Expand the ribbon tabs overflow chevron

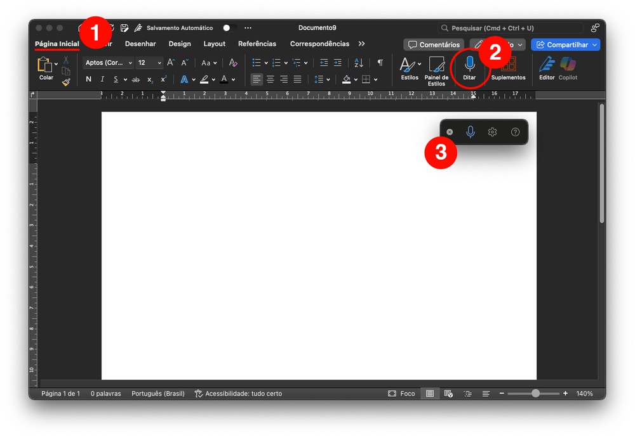pyautogui.click(x=361, y=44)
